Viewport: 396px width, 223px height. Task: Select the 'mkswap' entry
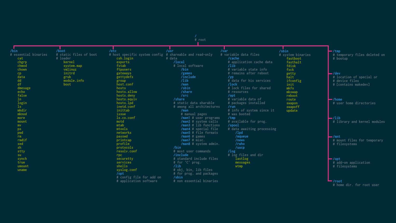point(292,92)
